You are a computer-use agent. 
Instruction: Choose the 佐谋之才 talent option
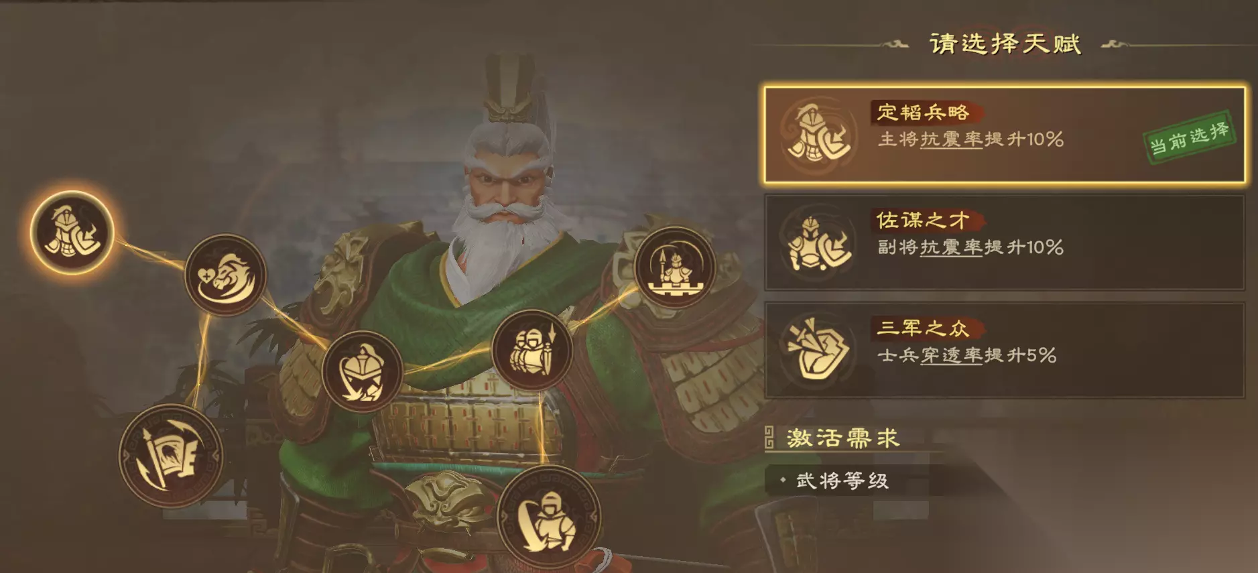click(1005, 243)
